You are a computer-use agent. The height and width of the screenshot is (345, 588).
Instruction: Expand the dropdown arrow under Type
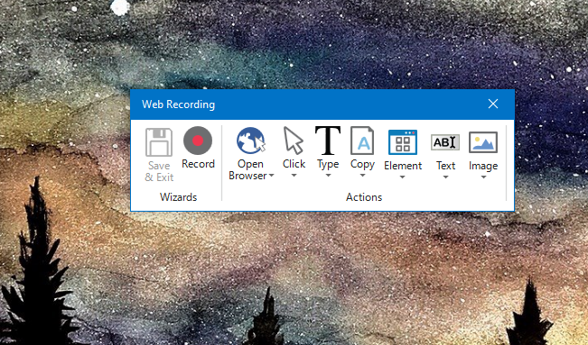pyautogui.click(x=328, y=176)
